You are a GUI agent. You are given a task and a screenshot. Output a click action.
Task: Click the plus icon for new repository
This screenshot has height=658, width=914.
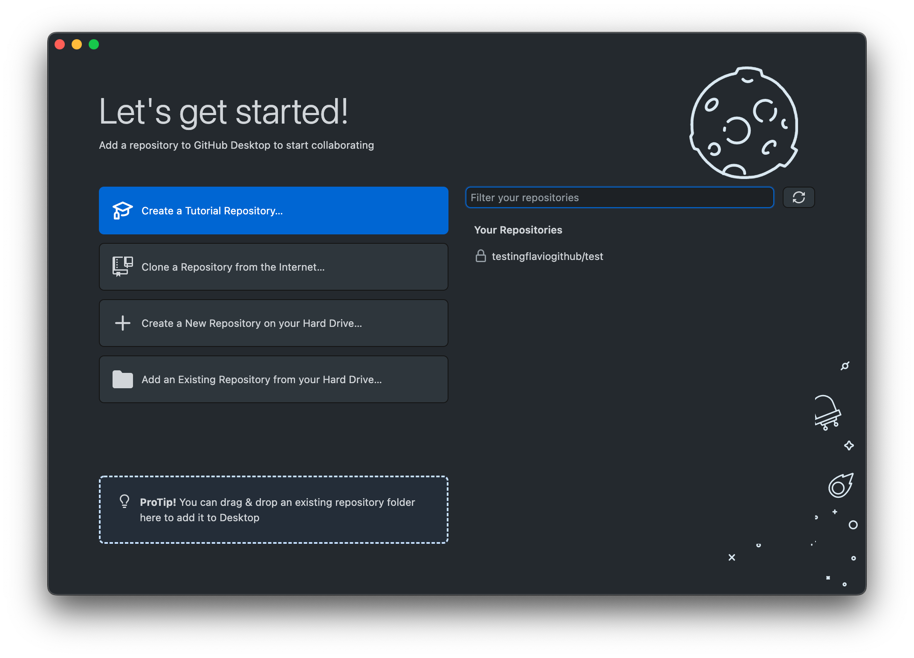tap(122, 323)
